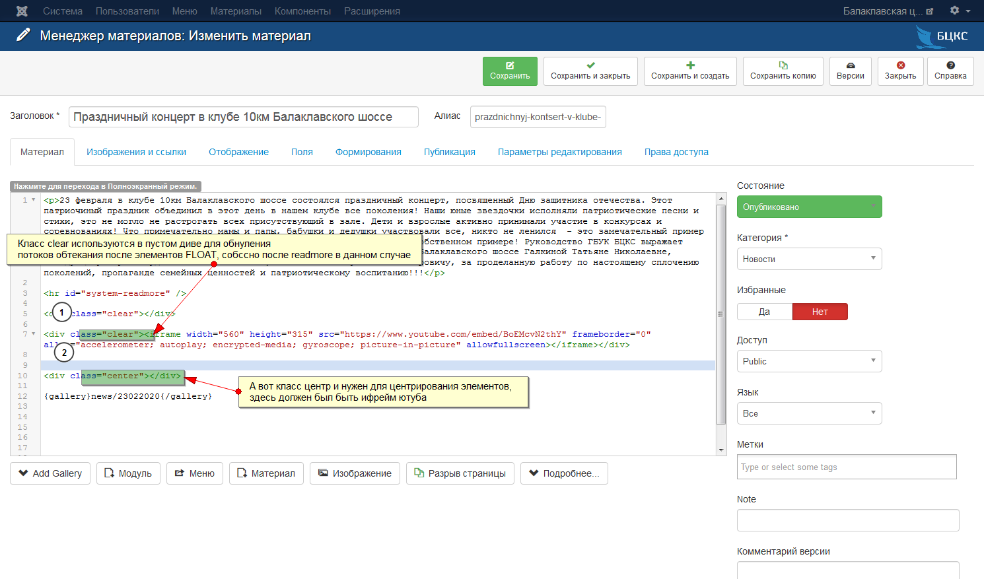984x579 pixels.
Task: Switch to the Поля tab
Action: [x=302, y=152]
